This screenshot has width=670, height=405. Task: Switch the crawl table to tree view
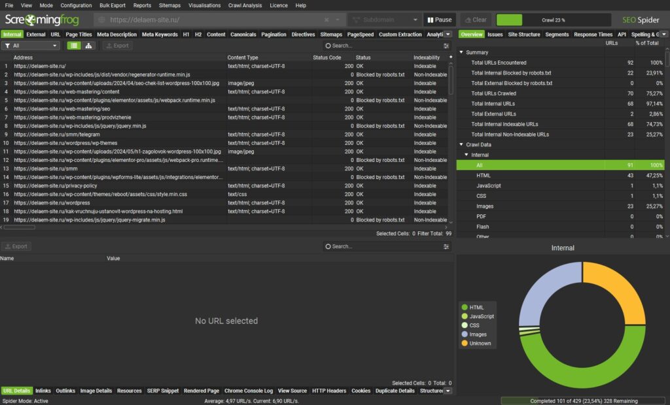click(88, 46)
